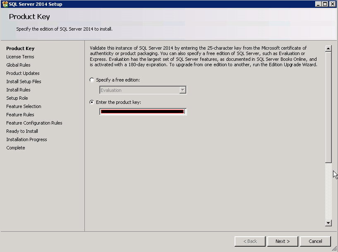338x252 pixels.
Task: Click the vertical scrollbar thumb
Action: [328, 107]
